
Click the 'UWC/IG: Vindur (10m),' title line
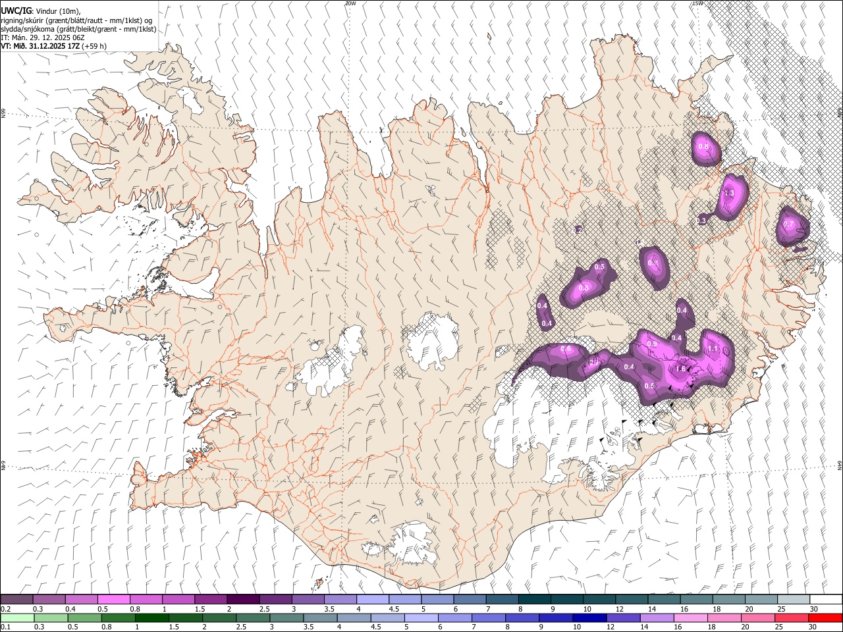click(41, 11)
